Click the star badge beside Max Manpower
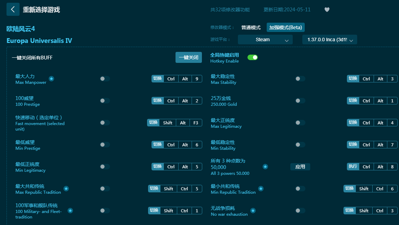 click(x=51, y=79)
